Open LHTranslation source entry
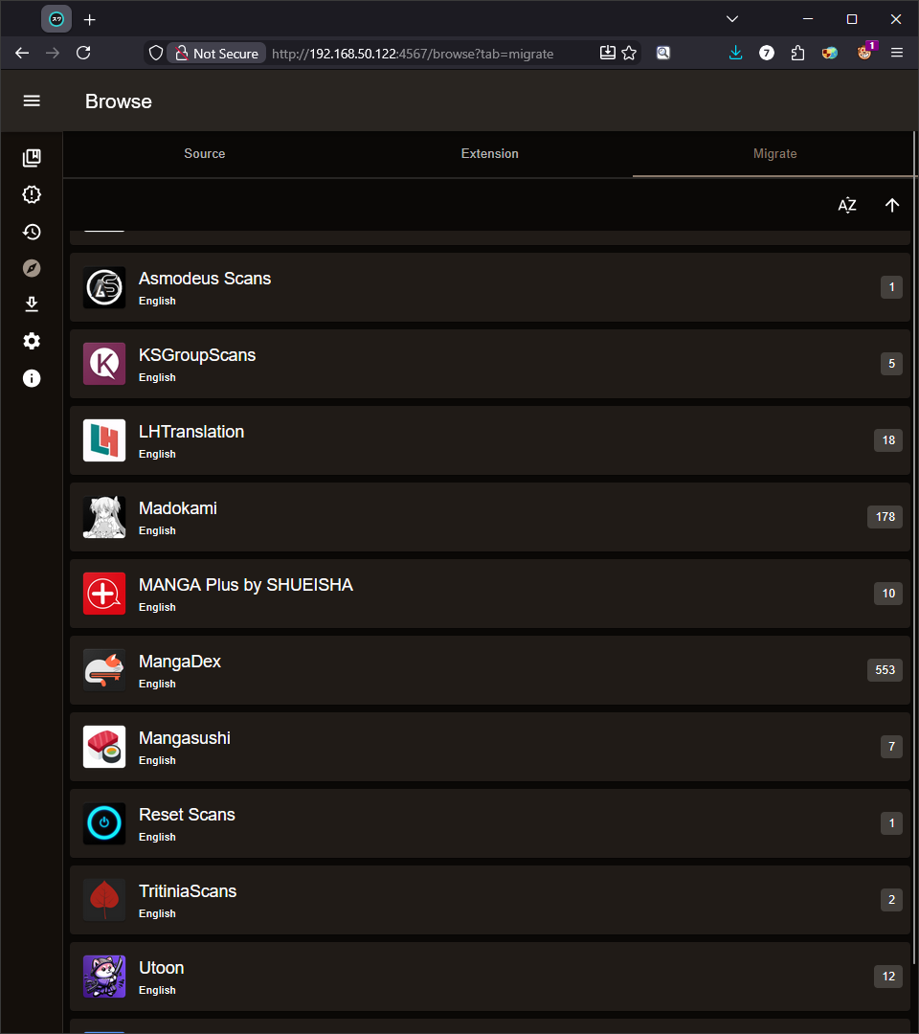The width and height of the screenshot is (919, 1034). 490,440
